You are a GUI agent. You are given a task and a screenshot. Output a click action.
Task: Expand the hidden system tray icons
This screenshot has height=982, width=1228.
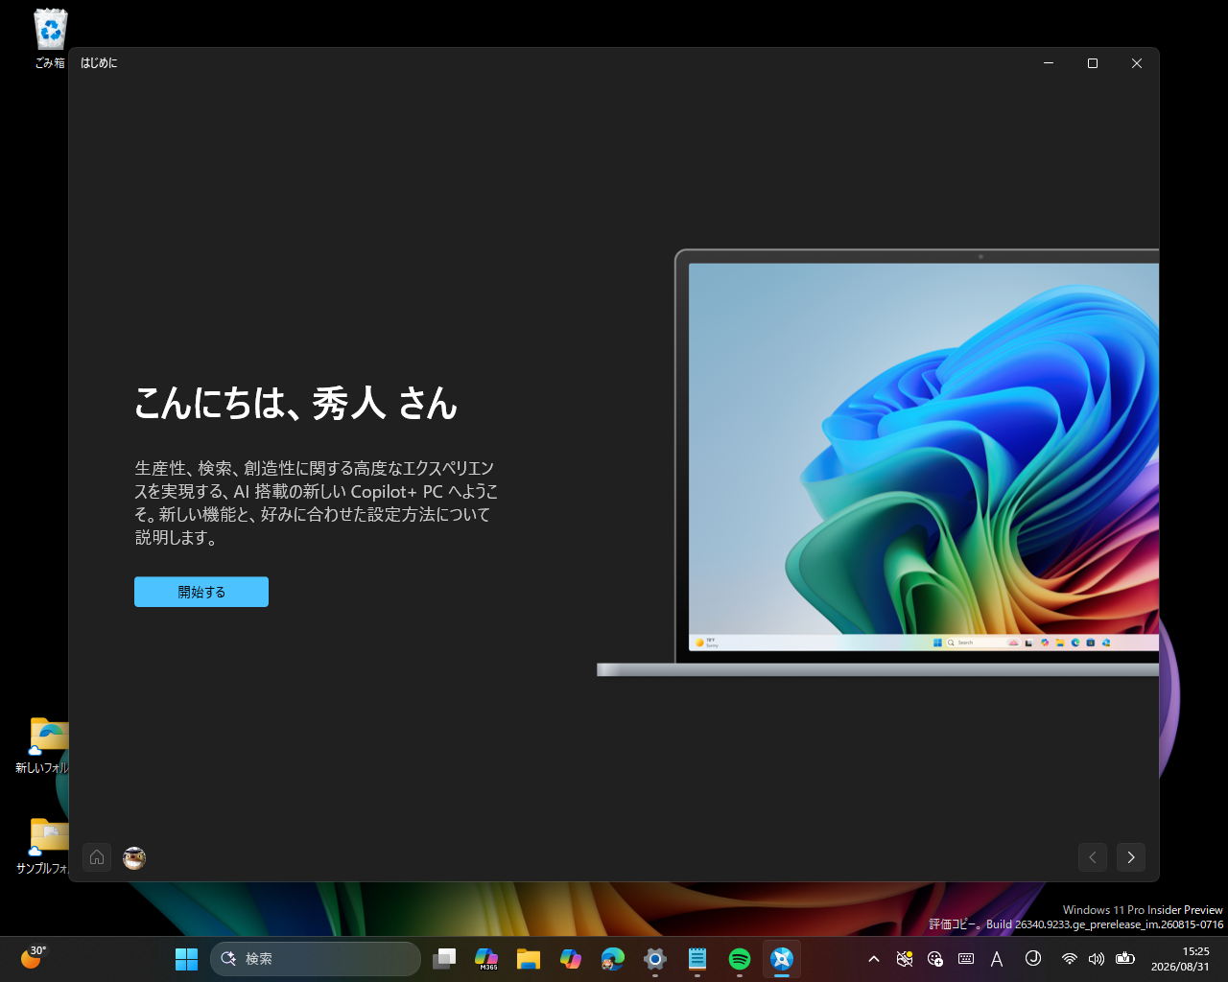pos(874,959)
